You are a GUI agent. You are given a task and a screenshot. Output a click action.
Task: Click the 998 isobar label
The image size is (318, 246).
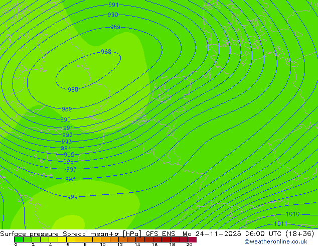click(x=70, y=179)
